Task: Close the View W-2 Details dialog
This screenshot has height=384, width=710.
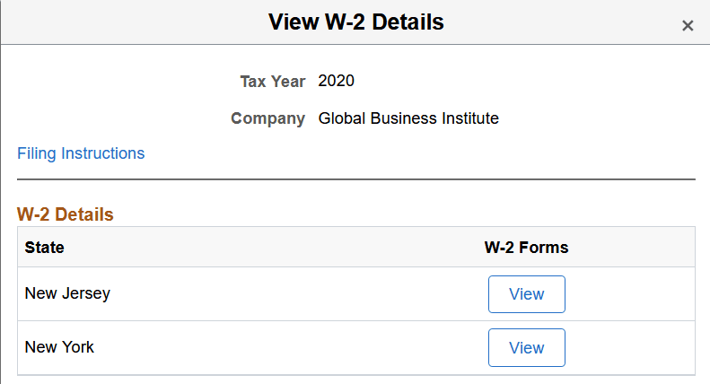Action: click(688, 25)
